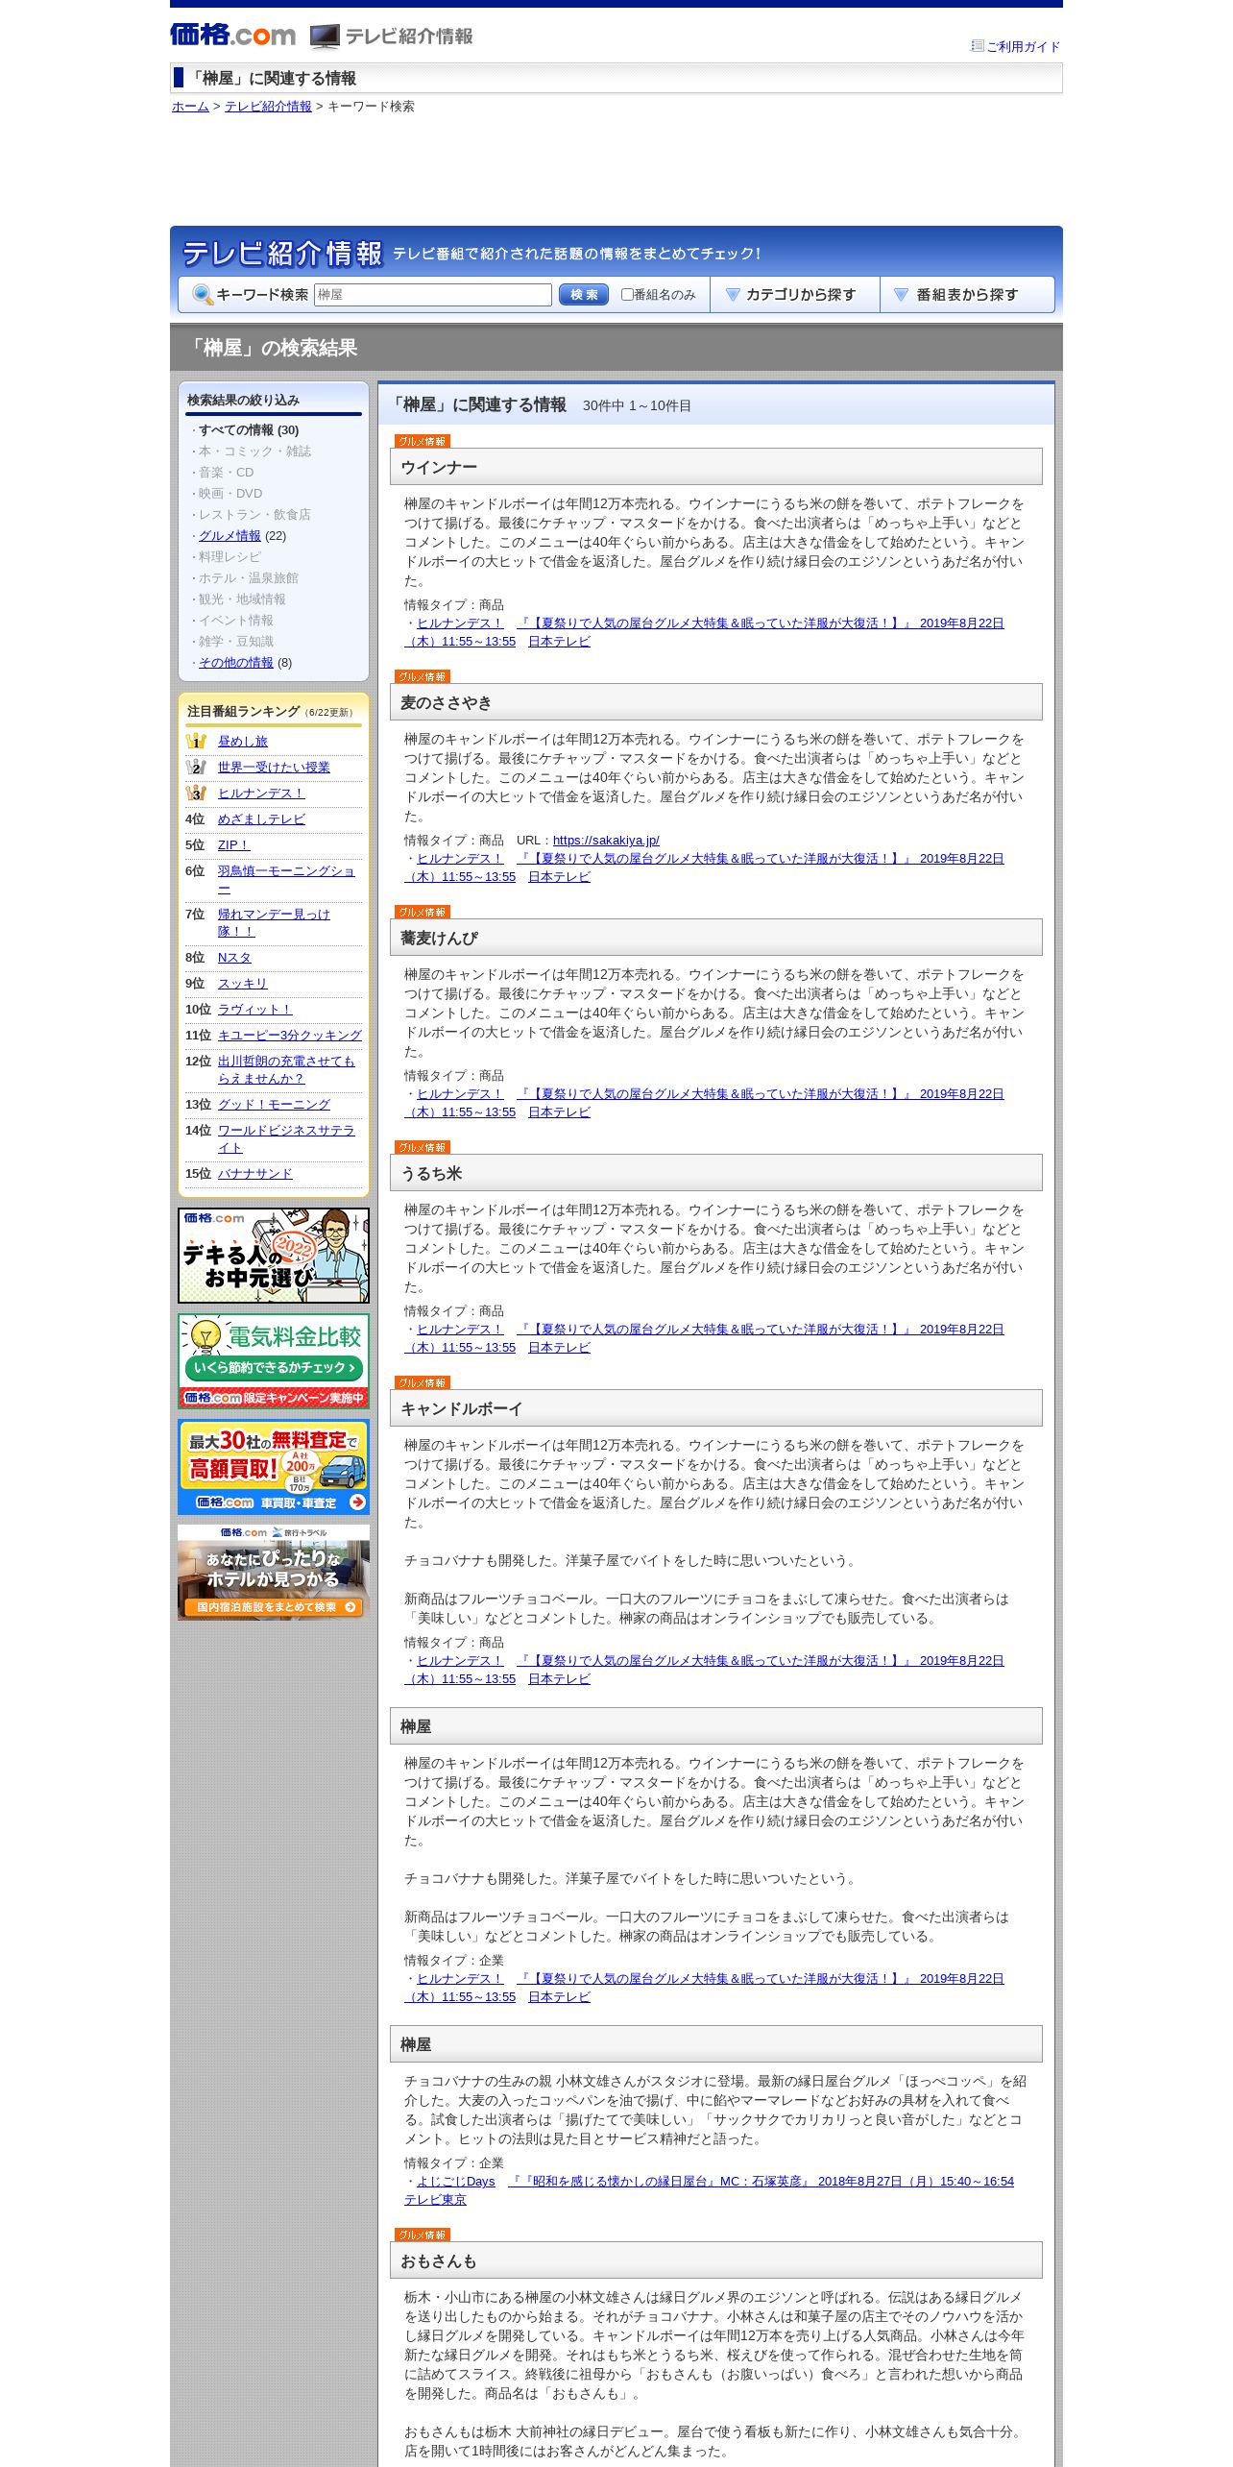Click グルメ情報 tag above おもさんも
Viewport: 1233px width, 2467px height.
click(423, 2235)
